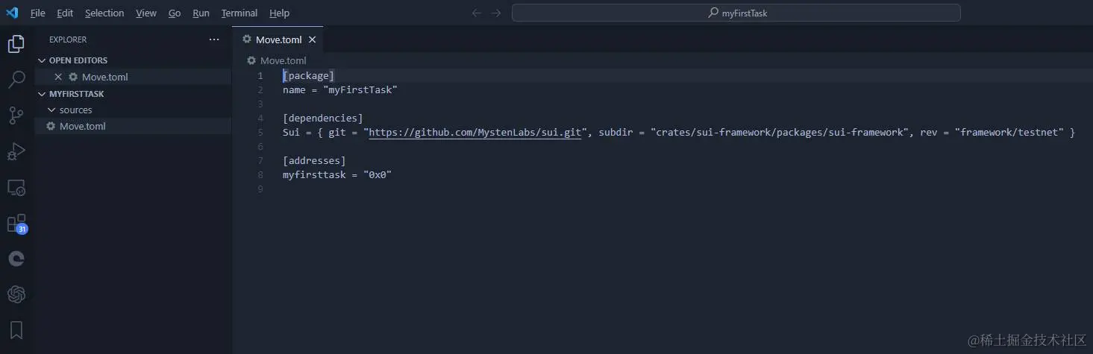Open the File menu
Screen dimensions: 1093x354
pyautogui.click(x=38, y=13)
